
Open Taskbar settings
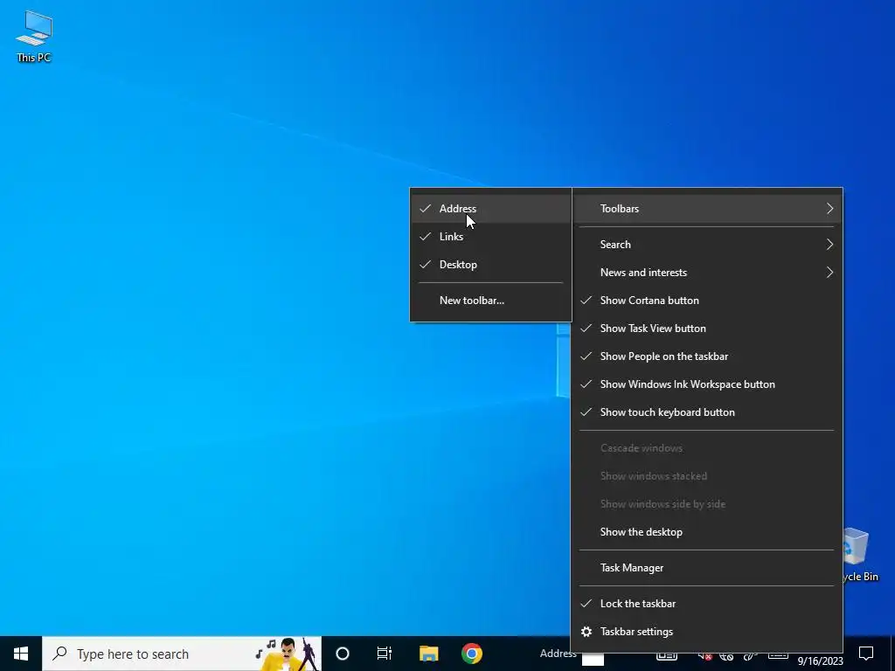(x=707, y=632)
